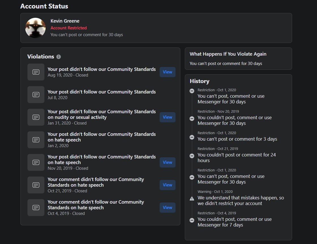
Task: Click the Jan 31, 2020 · Closed date line
Action: [x=67, y=123]
